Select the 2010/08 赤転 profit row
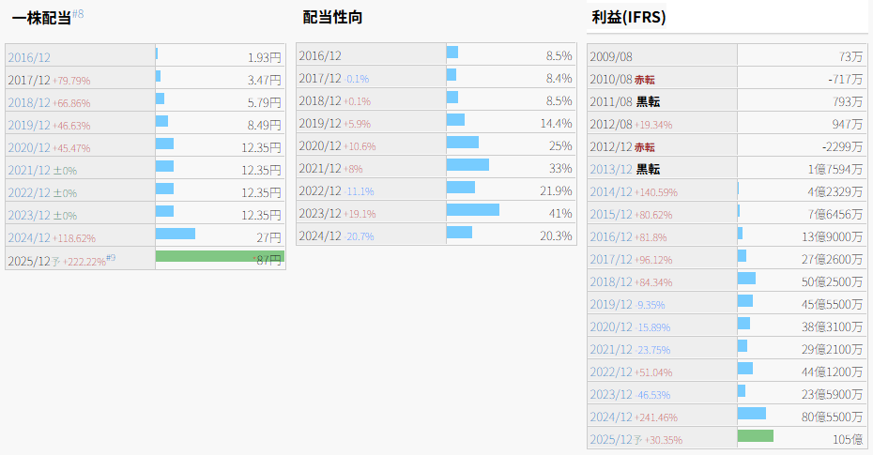The image size is (873, 455). pyautogui.click(x=622, y=79)
